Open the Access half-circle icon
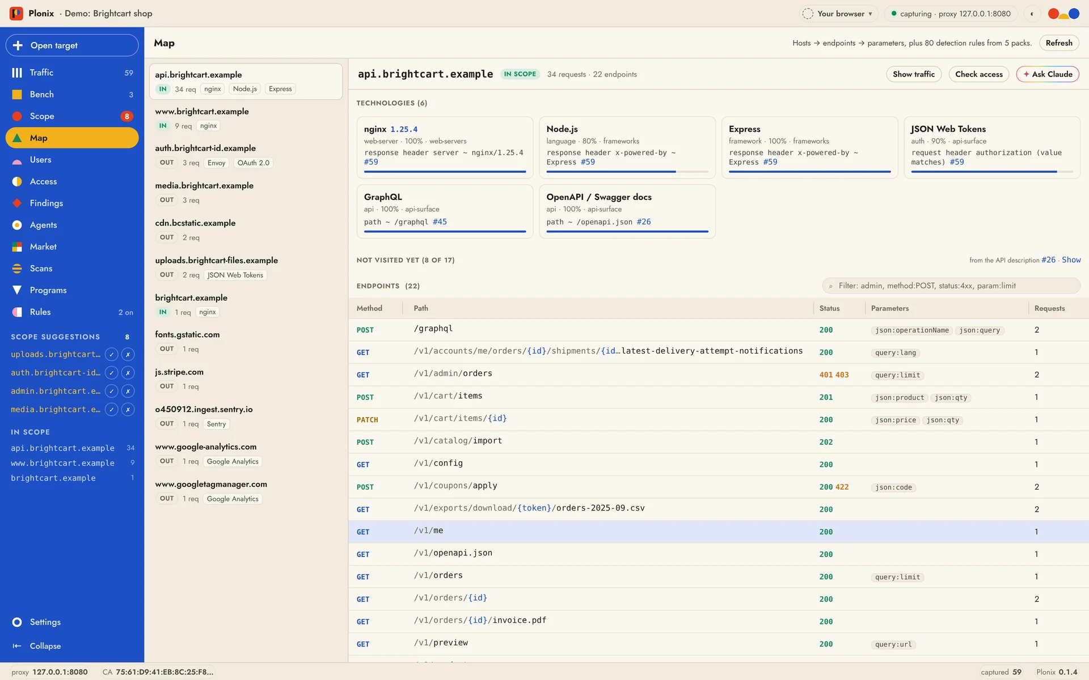The height and width of the screenshot is (680, 1089). (17, 181)
